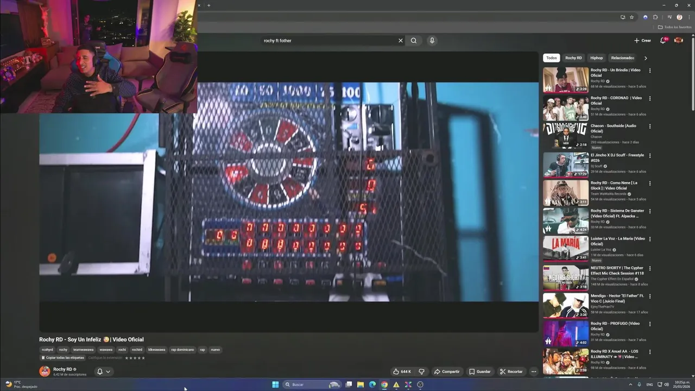
Task: Open options menu for CORONAO video
Action: coord(649,98)
